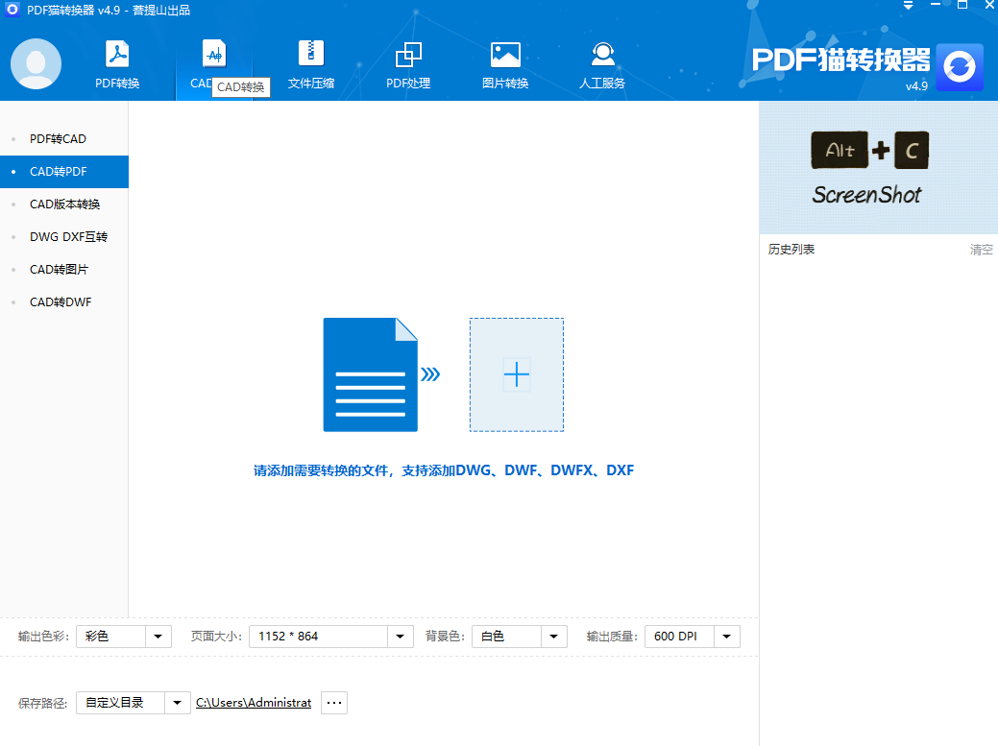Open the PDF转换 toolbar icon
The image size is (998, 746).
click(x=117, y=55)
